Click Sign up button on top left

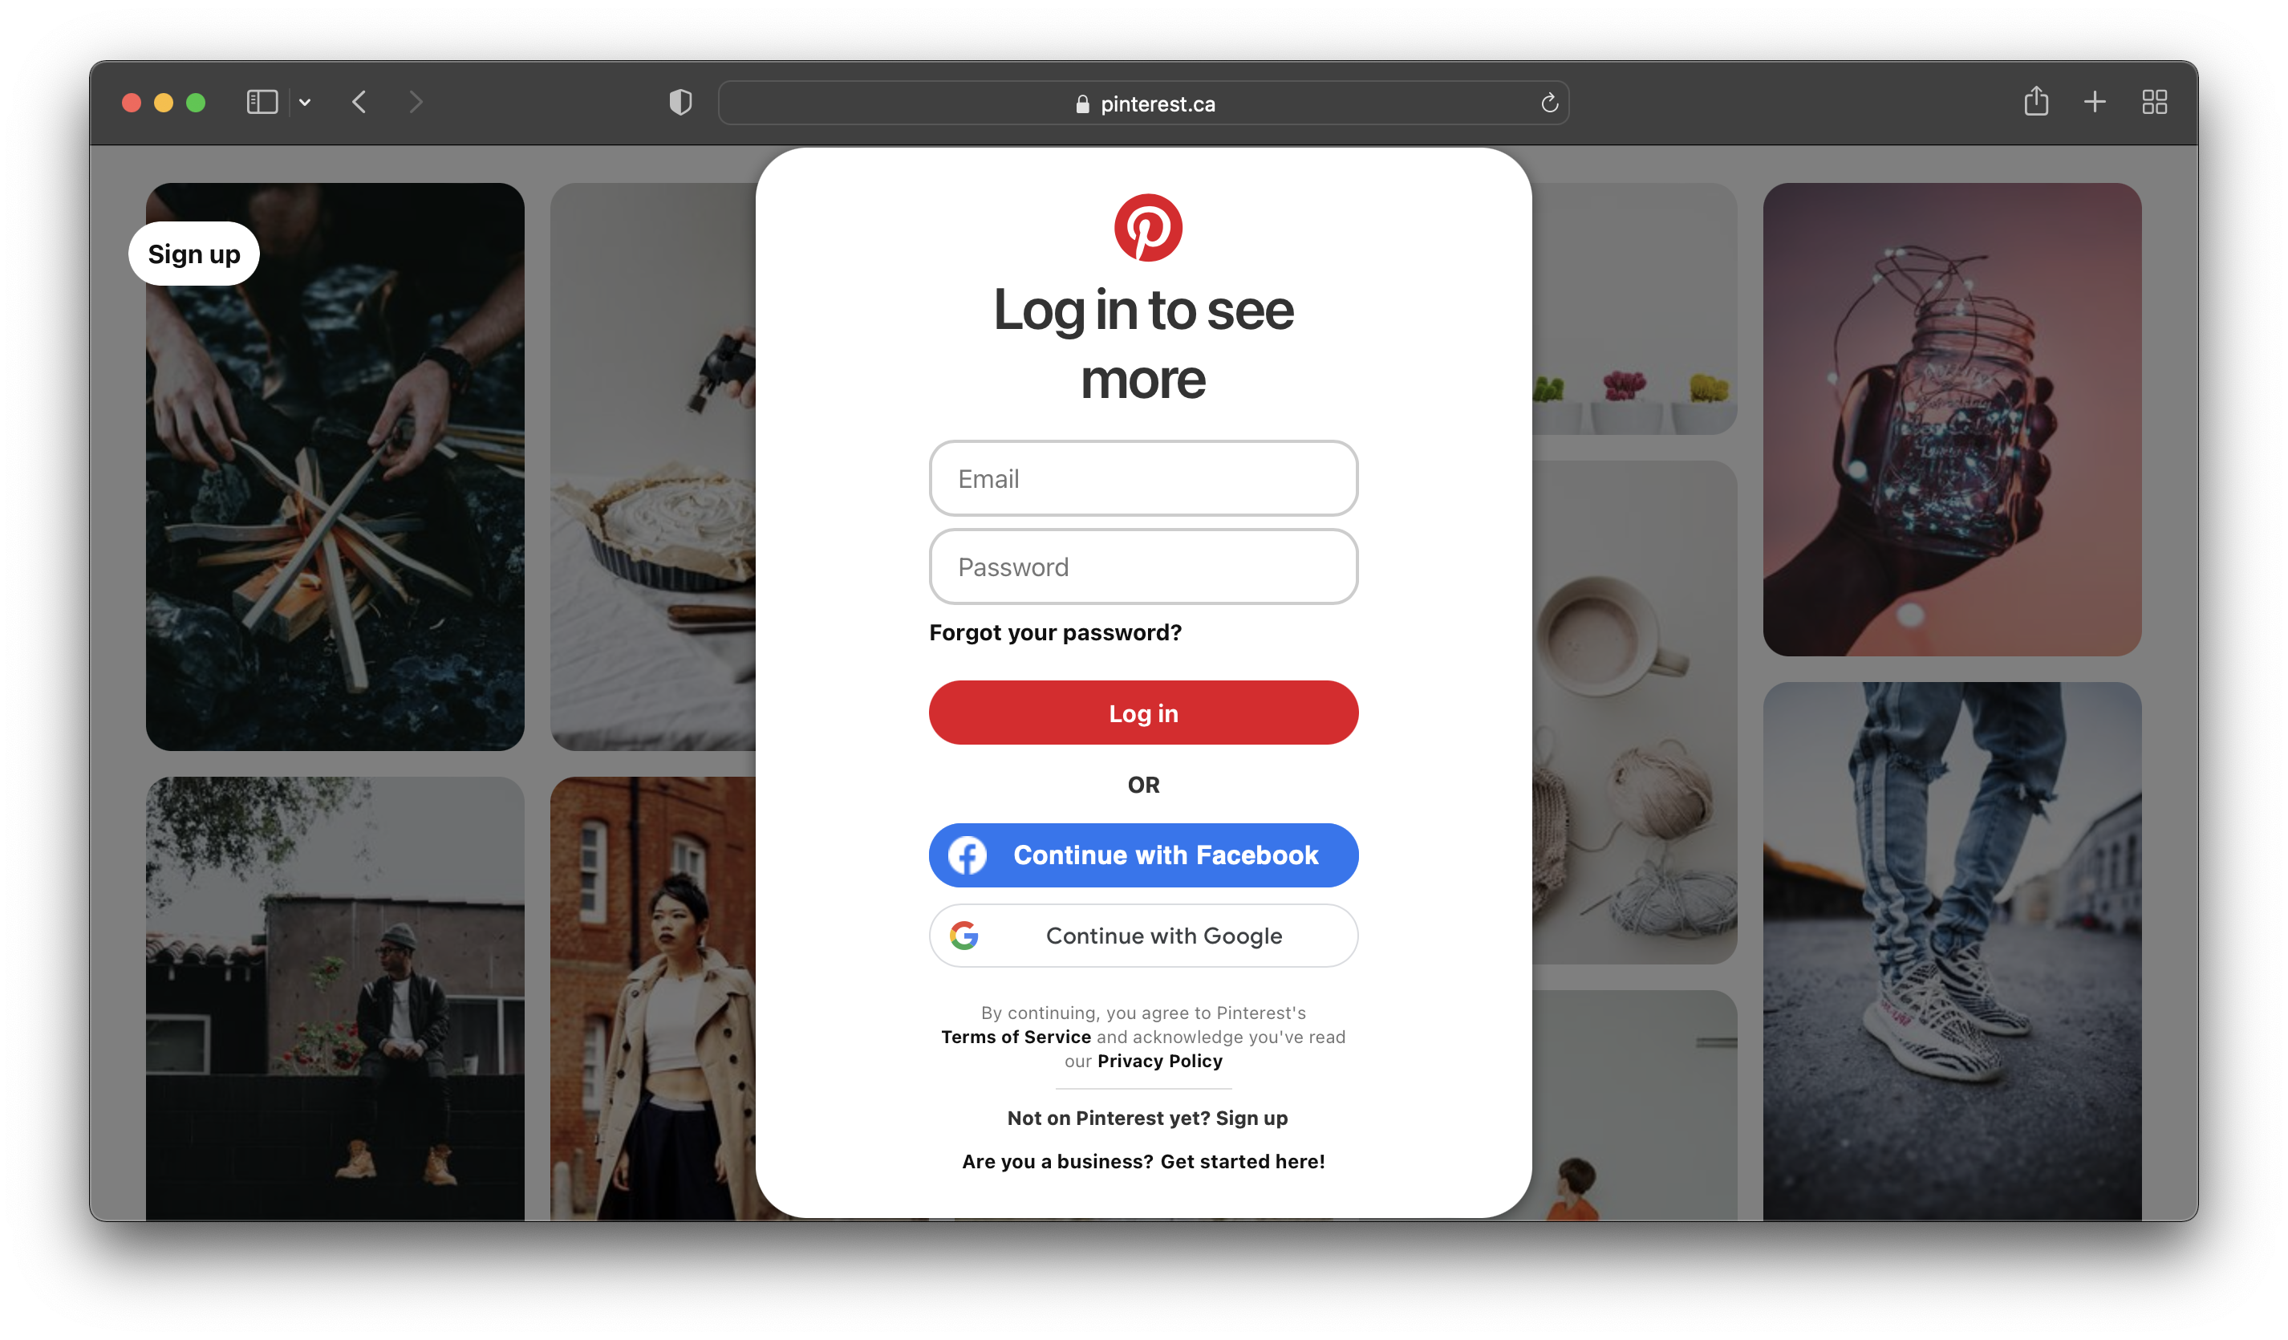[193, 254]
